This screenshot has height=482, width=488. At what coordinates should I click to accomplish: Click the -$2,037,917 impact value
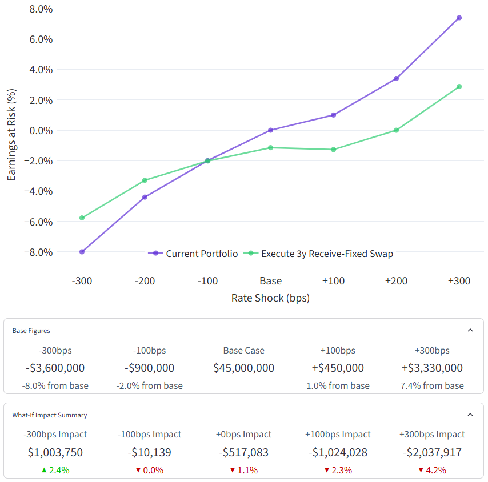click(x=432, y=453)
